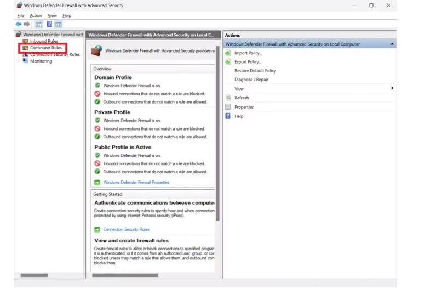This screenshot has height=288, width=448.
Task: Click the Inbound Rules tree icon
Action: point(25,41)
